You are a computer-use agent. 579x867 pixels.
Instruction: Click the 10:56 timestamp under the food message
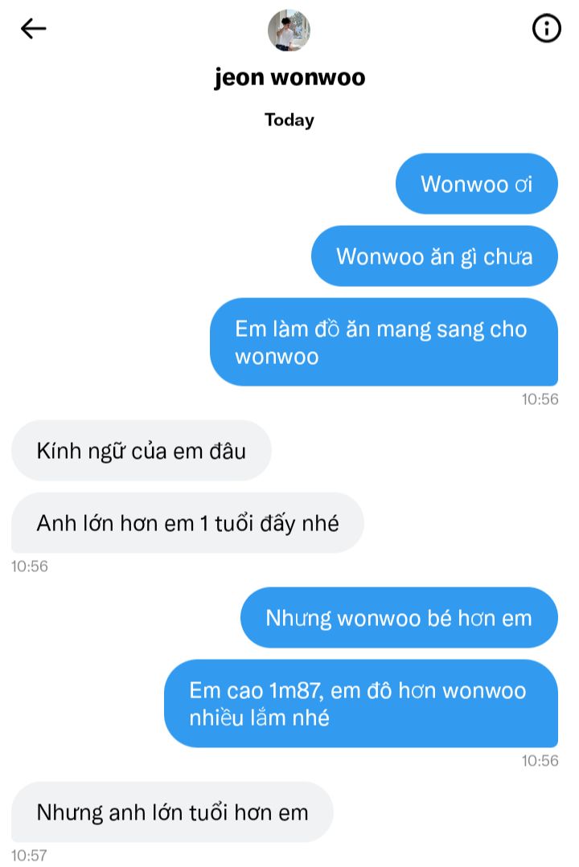(x=540, y=399)
